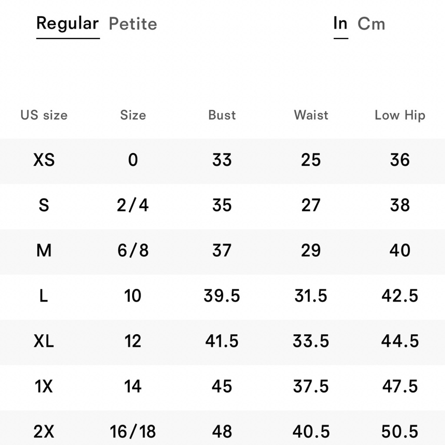The image size is (445, 445).
Task: Click the Size column header
Action: pyautogui.click(x=133, y=115)
